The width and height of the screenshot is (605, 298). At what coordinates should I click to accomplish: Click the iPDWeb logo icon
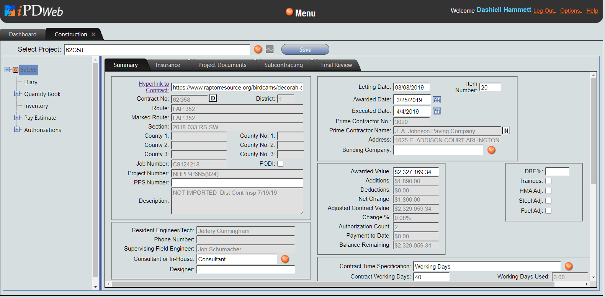[x=10, y=11]
